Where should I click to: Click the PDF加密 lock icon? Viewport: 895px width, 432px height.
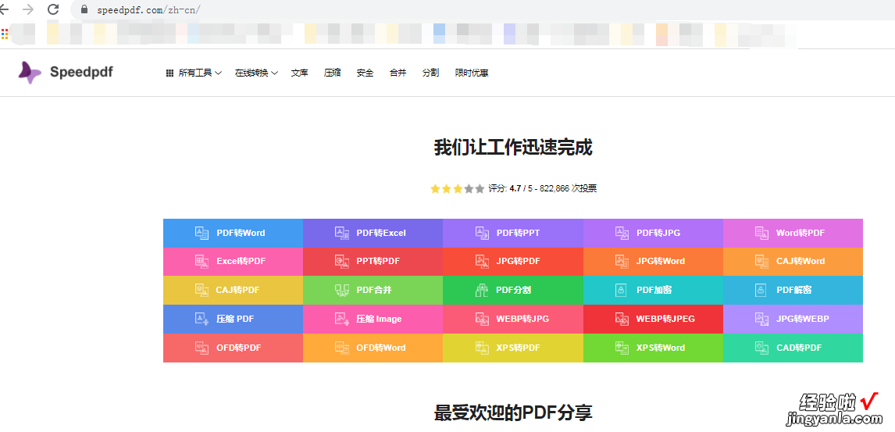[x=621, y=290]
